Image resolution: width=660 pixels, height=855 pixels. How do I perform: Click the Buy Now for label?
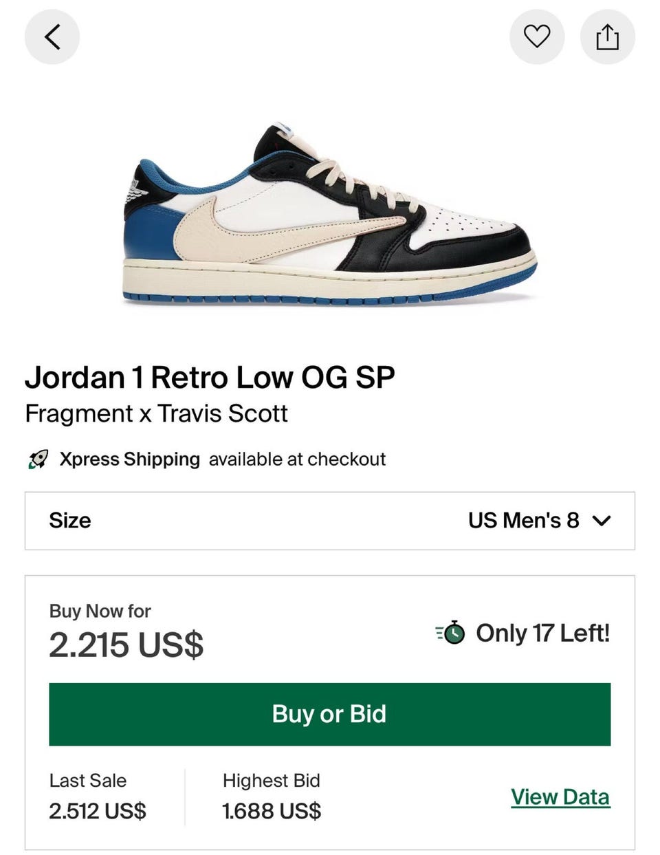100,611
